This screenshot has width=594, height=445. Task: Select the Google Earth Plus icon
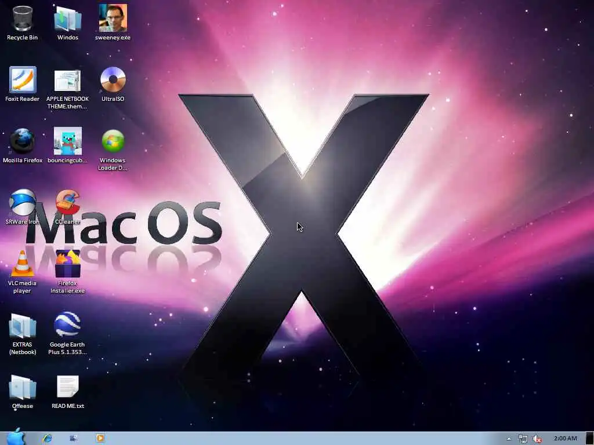[x=67, y=324]
